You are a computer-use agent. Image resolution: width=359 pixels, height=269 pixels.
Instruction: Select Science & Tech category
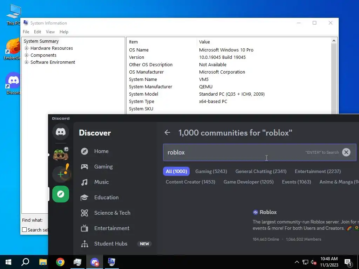tap(112, 213)
